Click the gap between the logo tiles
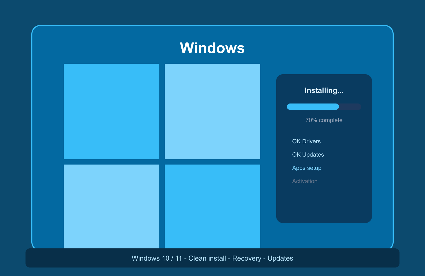425x276 pixels. coord(162,162)
